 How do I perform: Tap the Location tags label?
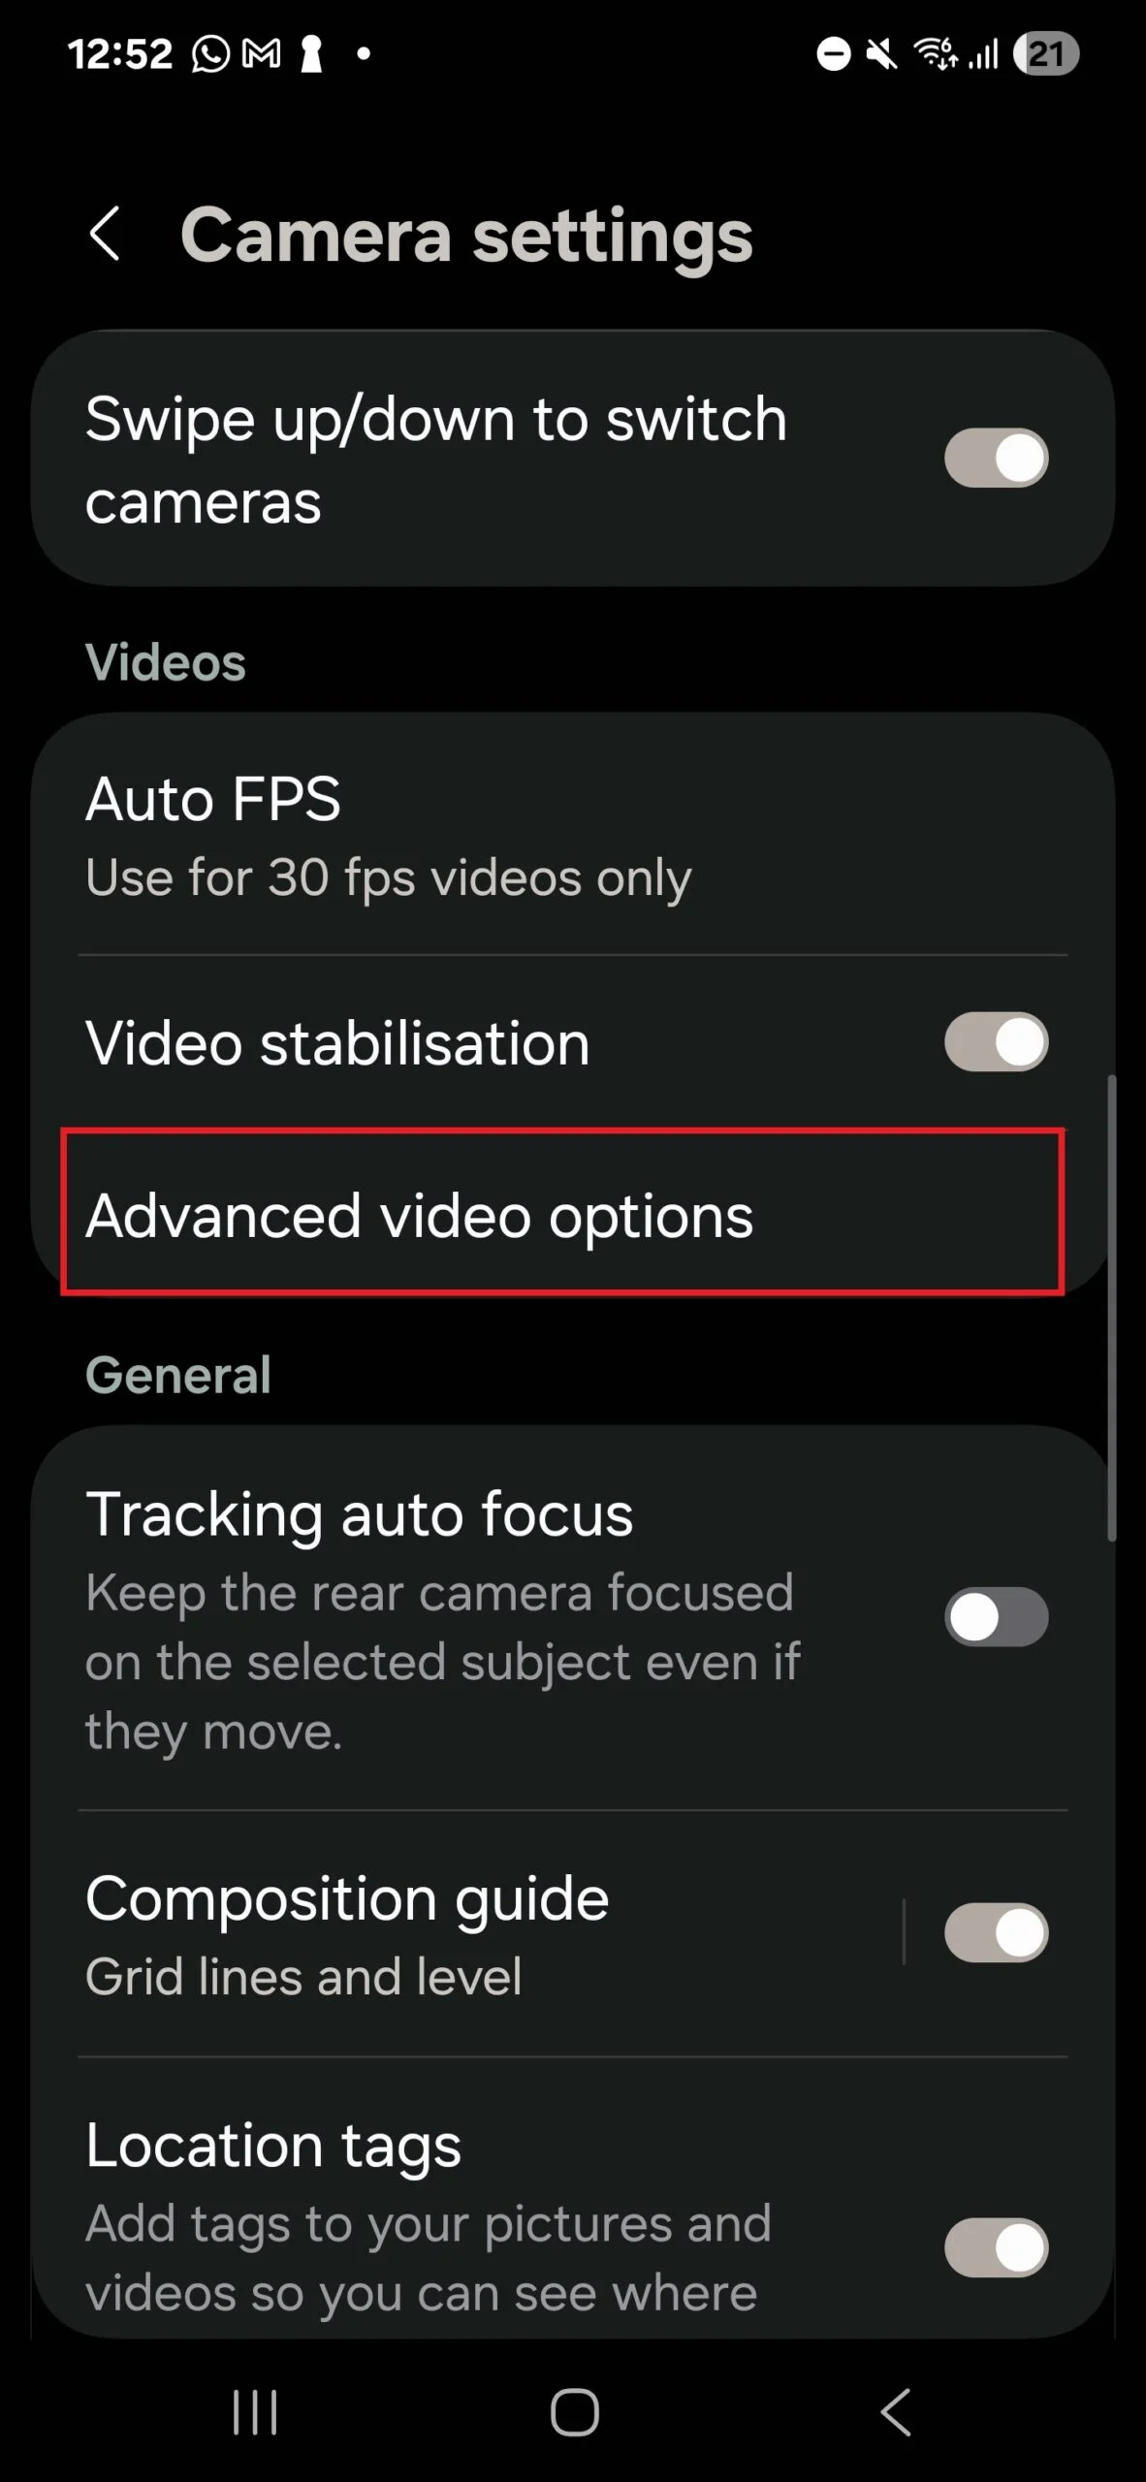273,2144
